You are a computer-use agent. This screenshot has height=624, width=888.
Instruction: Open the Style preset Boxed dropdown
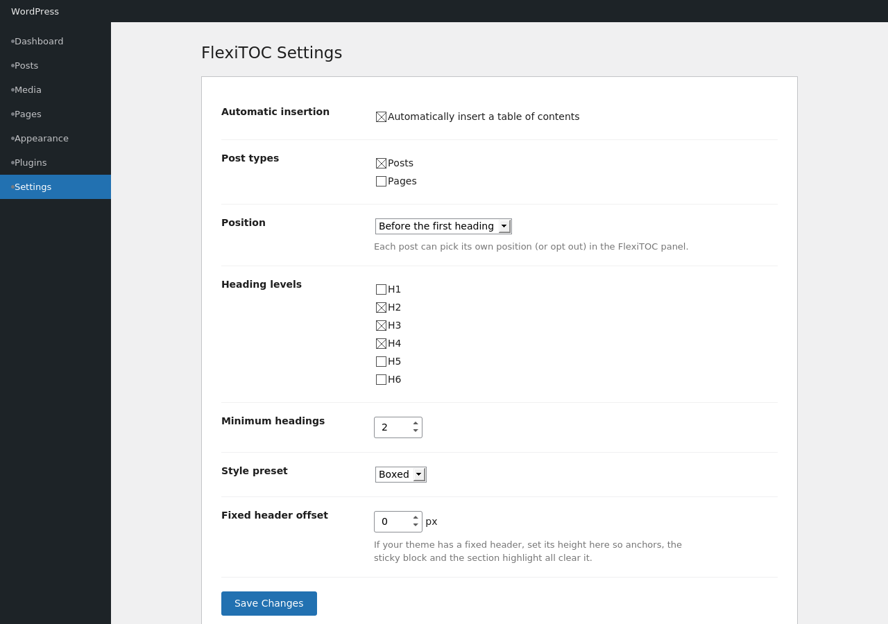pyautogui.click(x=401, y=474)
